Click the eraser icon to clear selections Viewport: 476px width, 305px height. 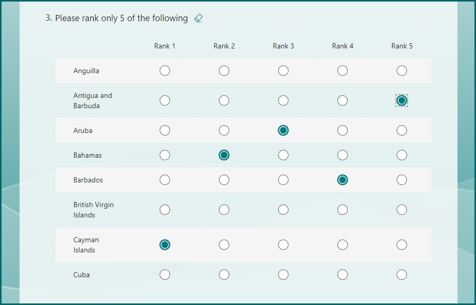[x=198, y=19]
